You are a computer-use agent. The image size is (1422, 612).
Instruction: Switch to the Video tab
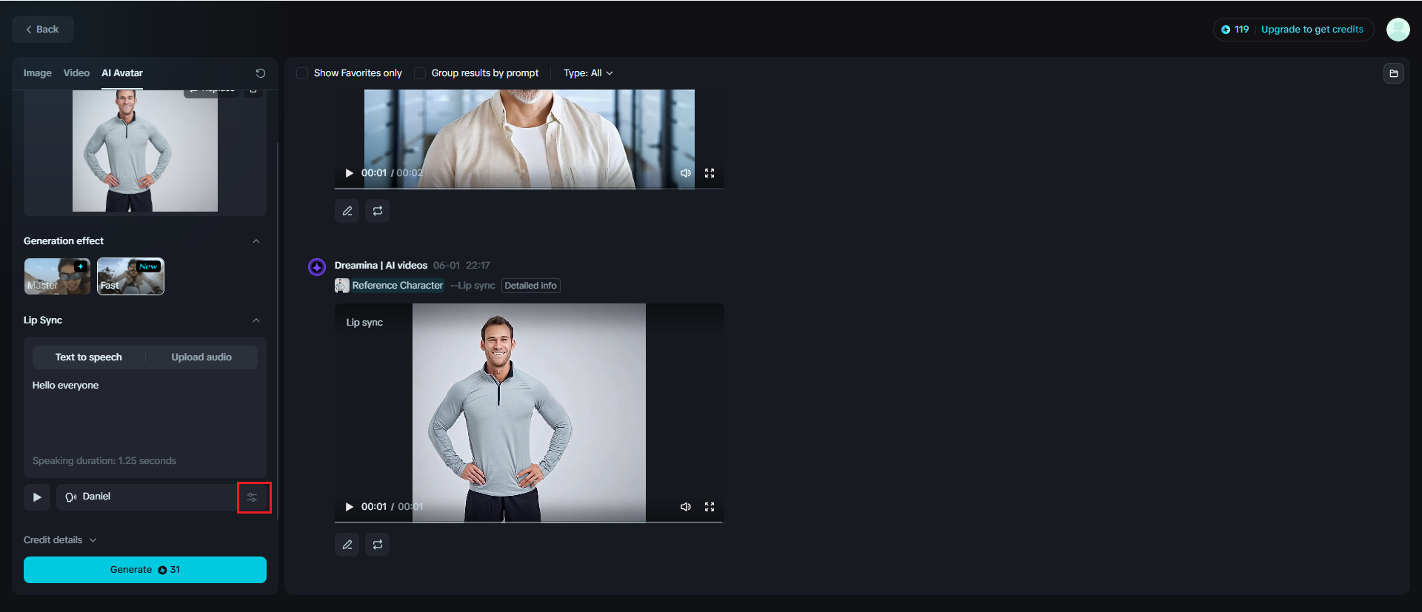(x=76, y=73)
